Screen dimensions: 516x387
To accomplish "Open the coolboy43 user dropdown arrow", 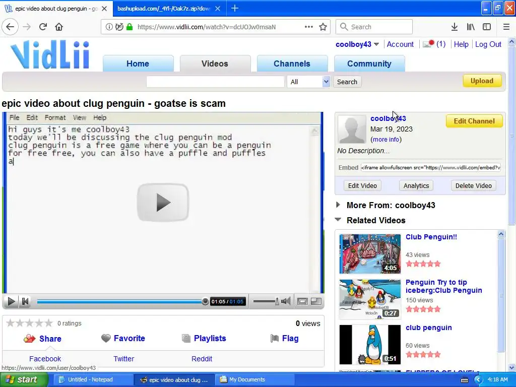I will coord(376,44).
